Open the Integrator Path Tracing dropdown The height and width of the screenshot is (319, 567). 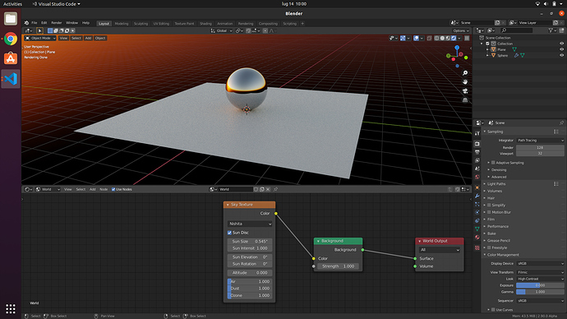540,141
